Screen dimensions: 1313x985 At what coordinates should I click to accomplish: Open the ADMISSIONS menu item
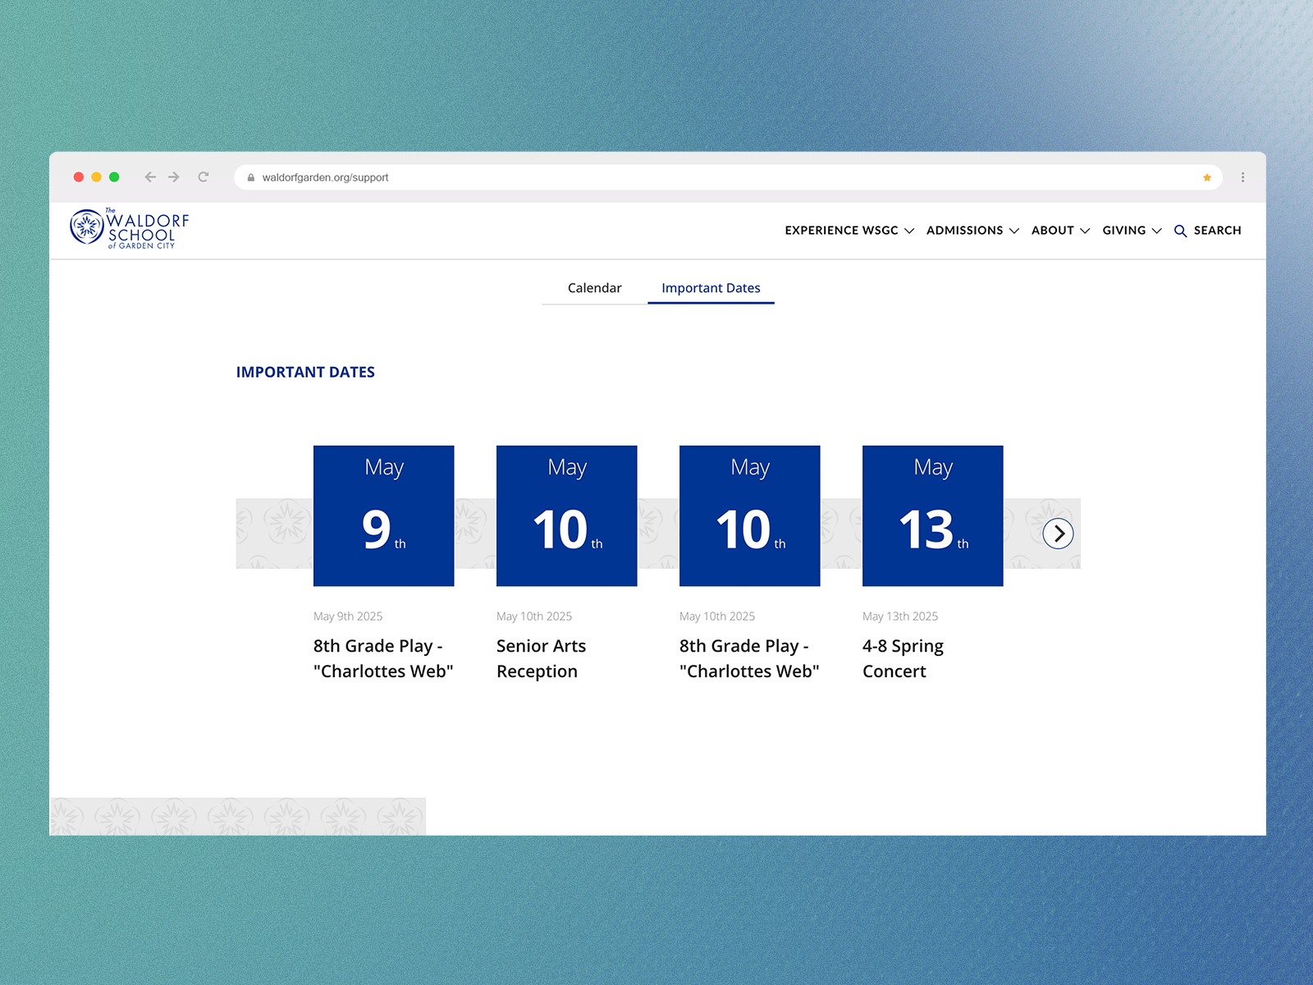[x=964, y=231]
